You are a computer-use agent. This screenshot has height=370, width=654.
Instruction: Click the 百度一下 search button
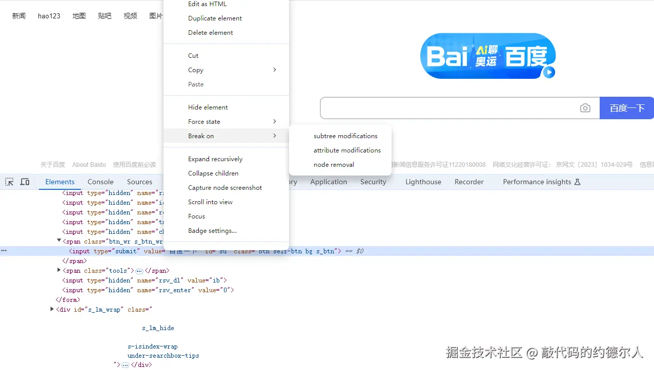tap(627, 108)
